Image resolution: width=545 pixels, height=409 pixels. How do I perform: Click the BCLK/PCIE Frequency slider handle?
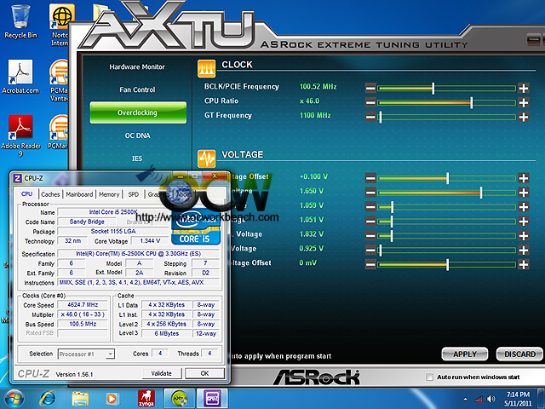(x=433, y=89)
